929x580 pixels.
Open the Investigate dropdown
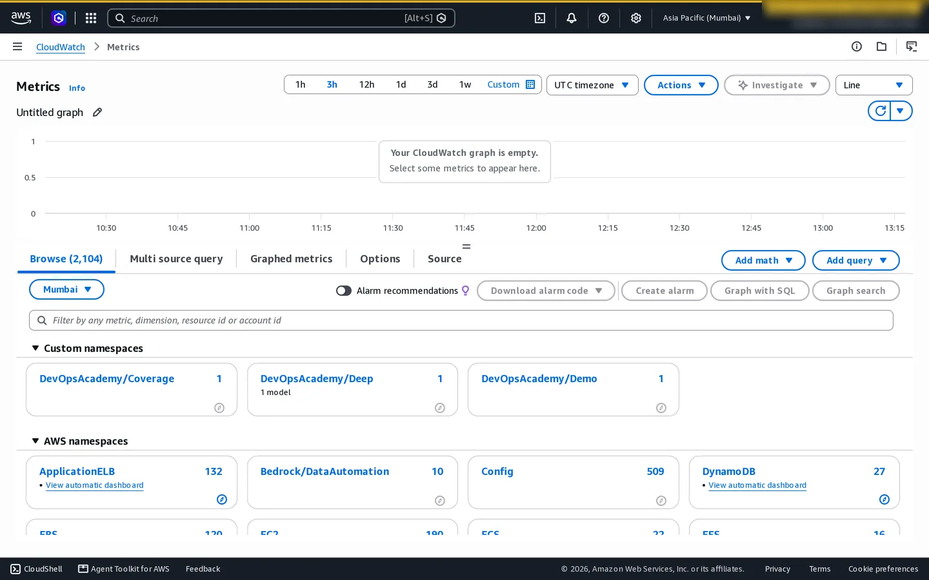[777, 85]
